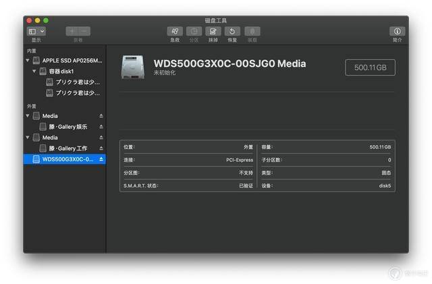
Task: Run First Aid (急救) tool
Action: (175, 31)
